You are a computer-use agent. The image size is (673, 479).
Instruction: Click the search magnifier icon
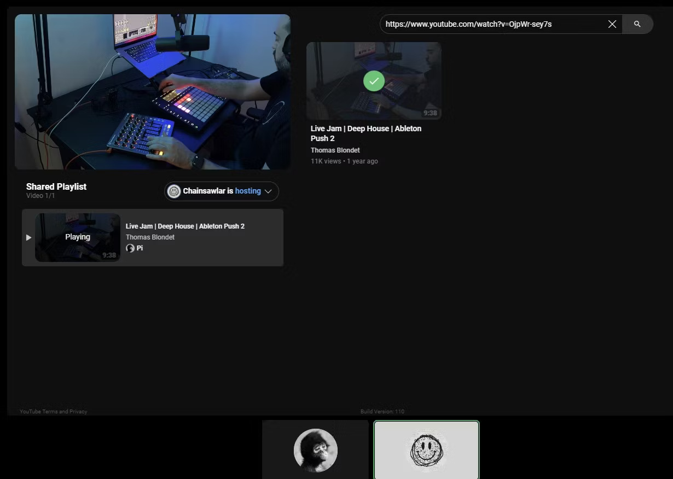point(637,24)
